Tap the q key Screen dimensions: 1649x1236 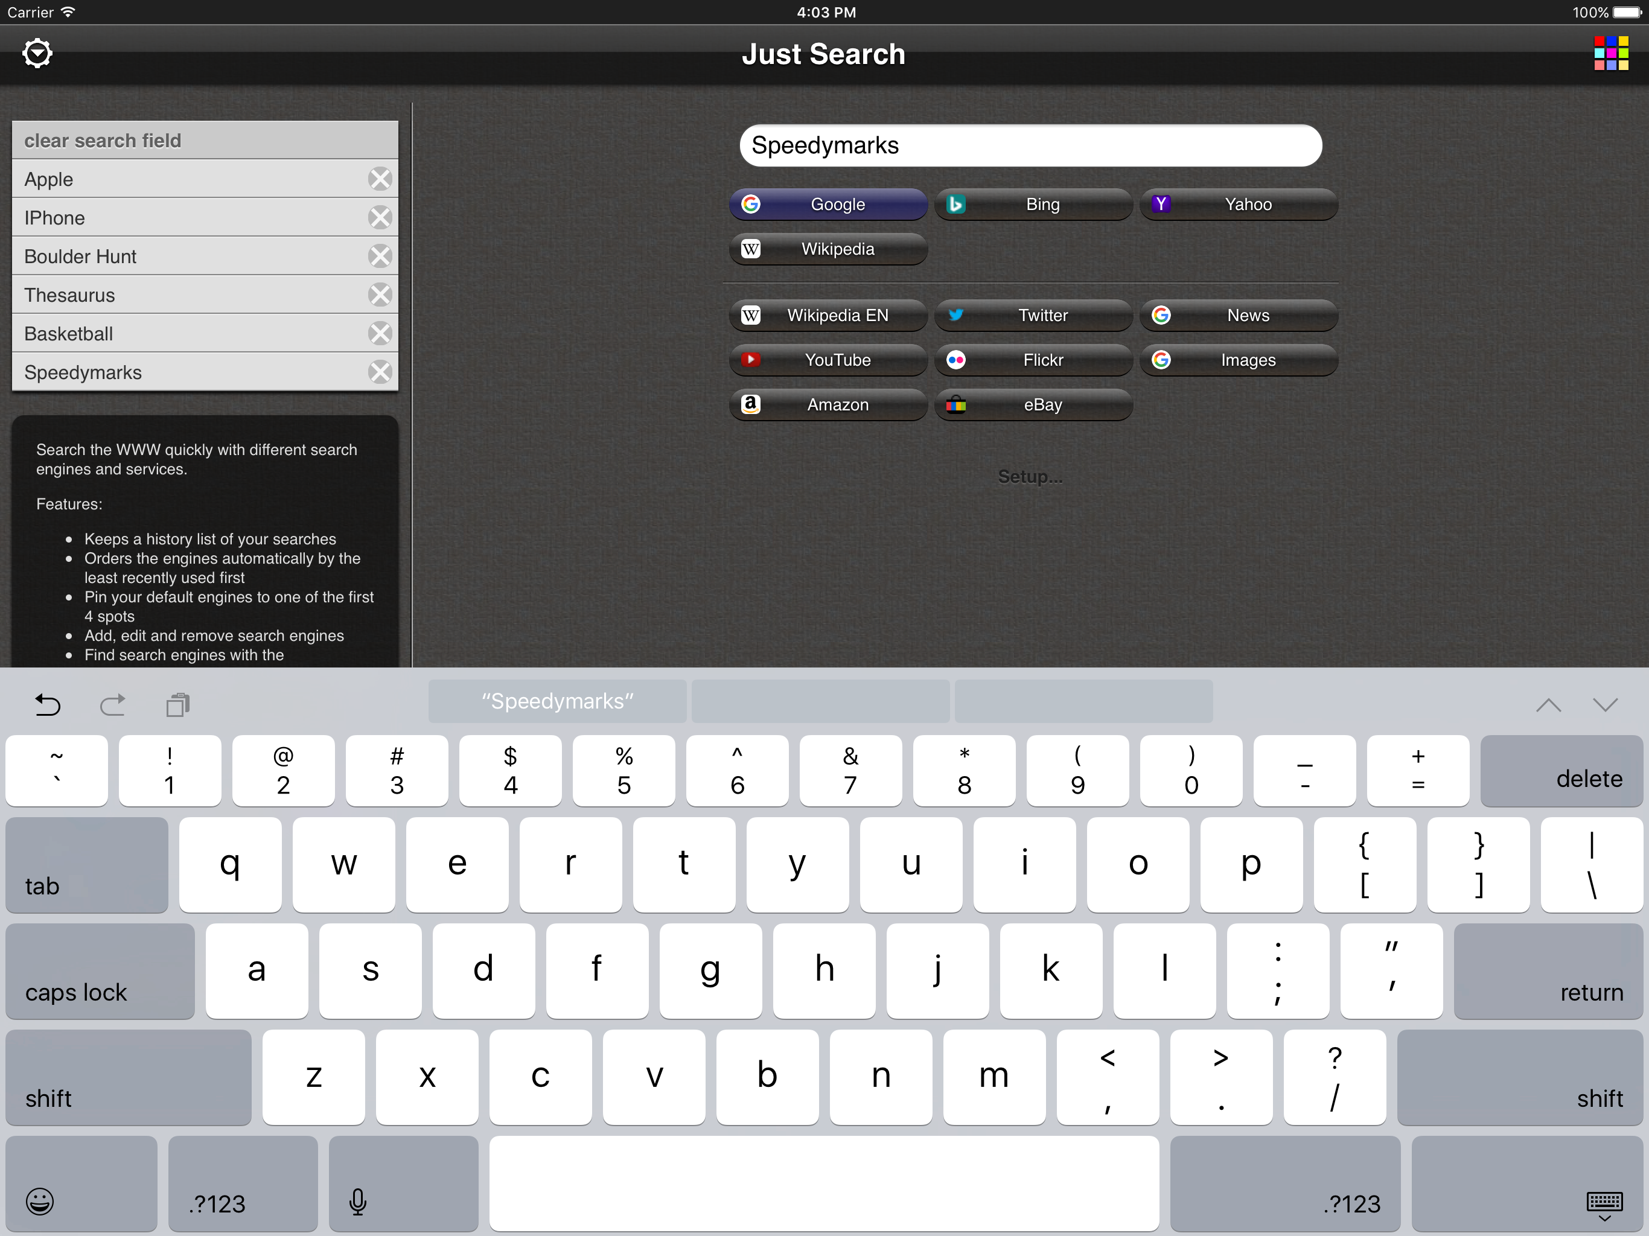tap(231, 865)
